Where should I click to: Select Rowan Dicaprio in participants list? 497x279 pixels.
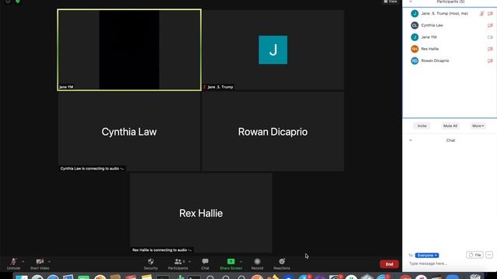coord(450,60)
